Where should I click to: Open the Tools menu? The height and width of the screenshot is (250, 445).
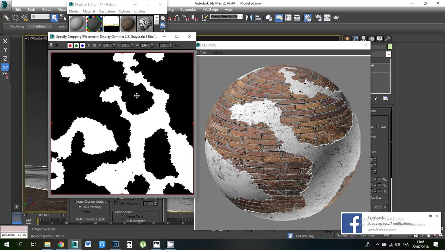(31, 10)
